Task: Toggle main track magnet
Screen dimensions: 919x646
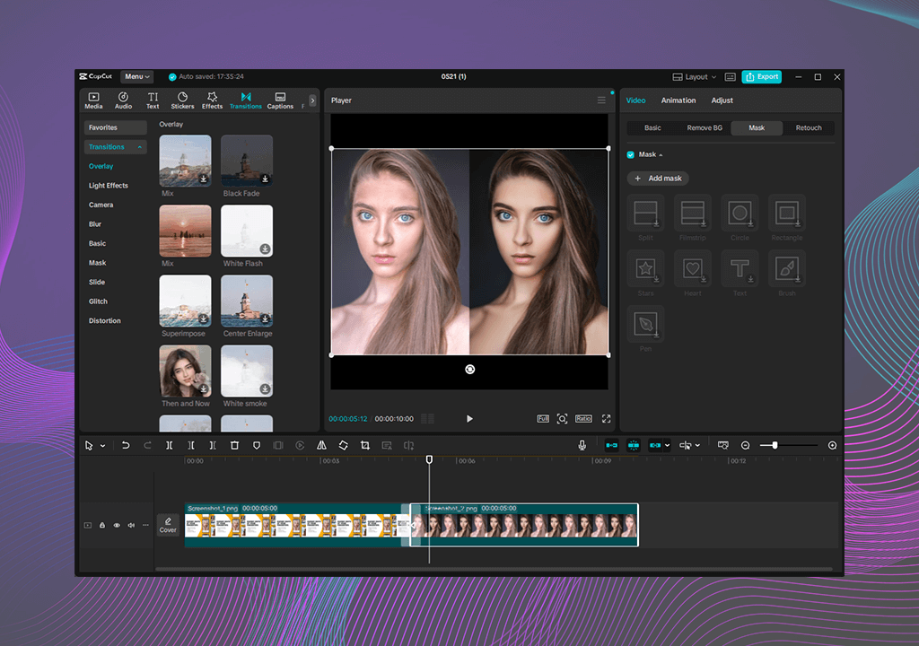Action: click(x=611, y=446)
